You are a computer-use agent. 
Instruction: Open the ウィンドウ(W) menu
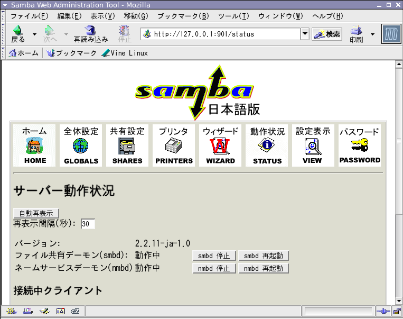tap(280, 16)
